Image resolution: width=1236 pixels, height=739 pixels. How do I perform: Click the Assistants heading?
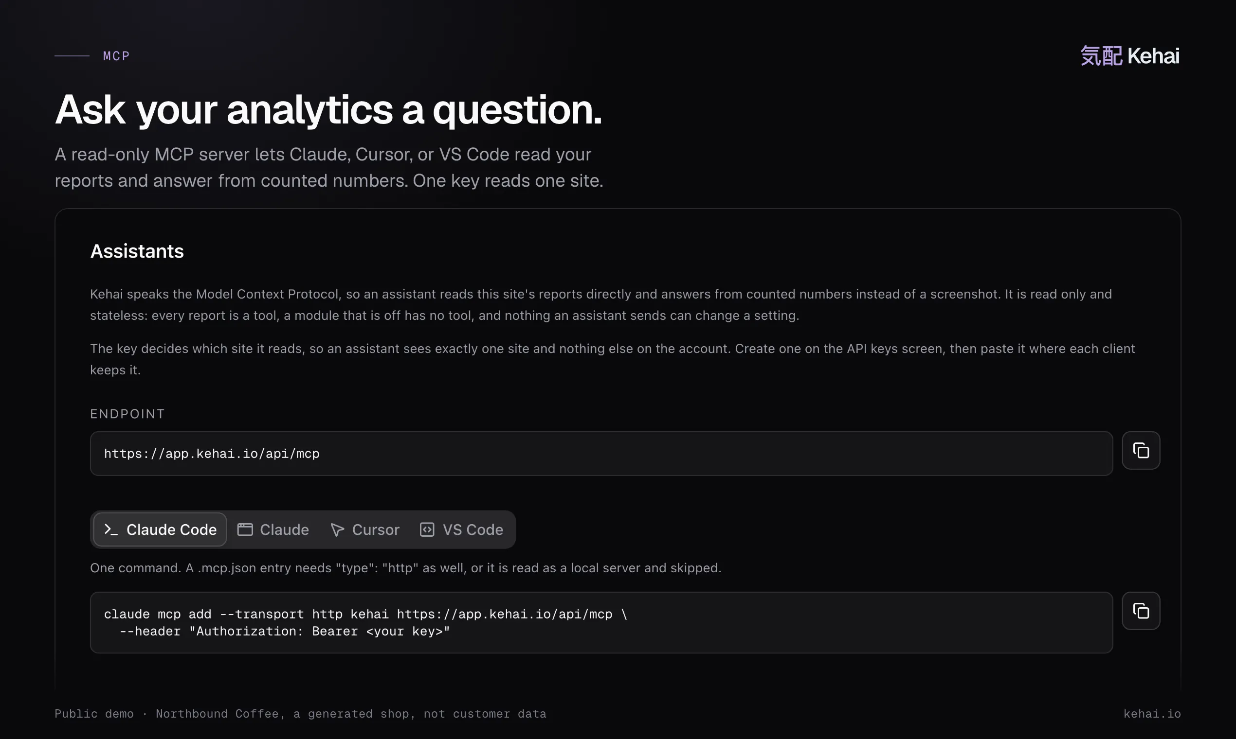click(137, 251)
